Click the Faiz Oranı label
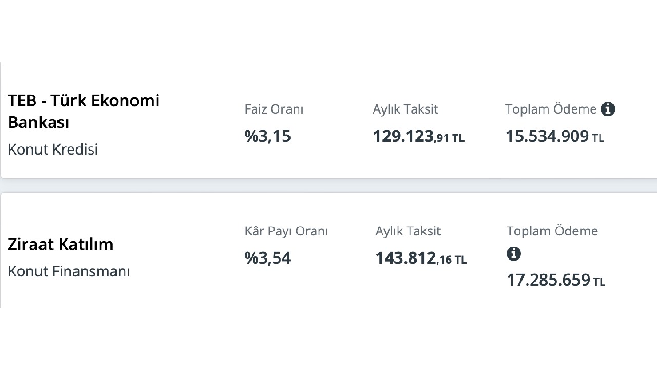657x370 pixels. (x=274, y=109)
